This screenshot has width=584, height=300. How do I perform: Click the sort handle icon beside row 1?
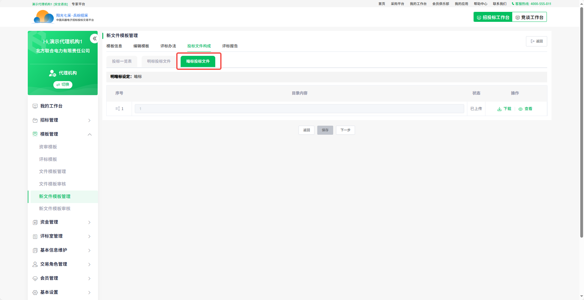point(118,109)
